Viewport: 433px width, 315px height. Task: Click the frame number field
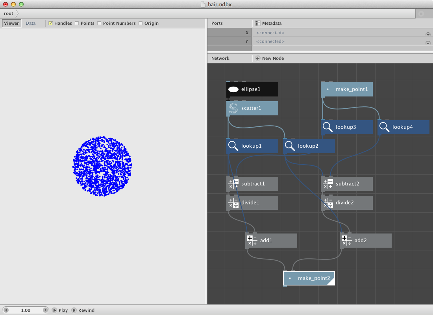pos(26,310)
